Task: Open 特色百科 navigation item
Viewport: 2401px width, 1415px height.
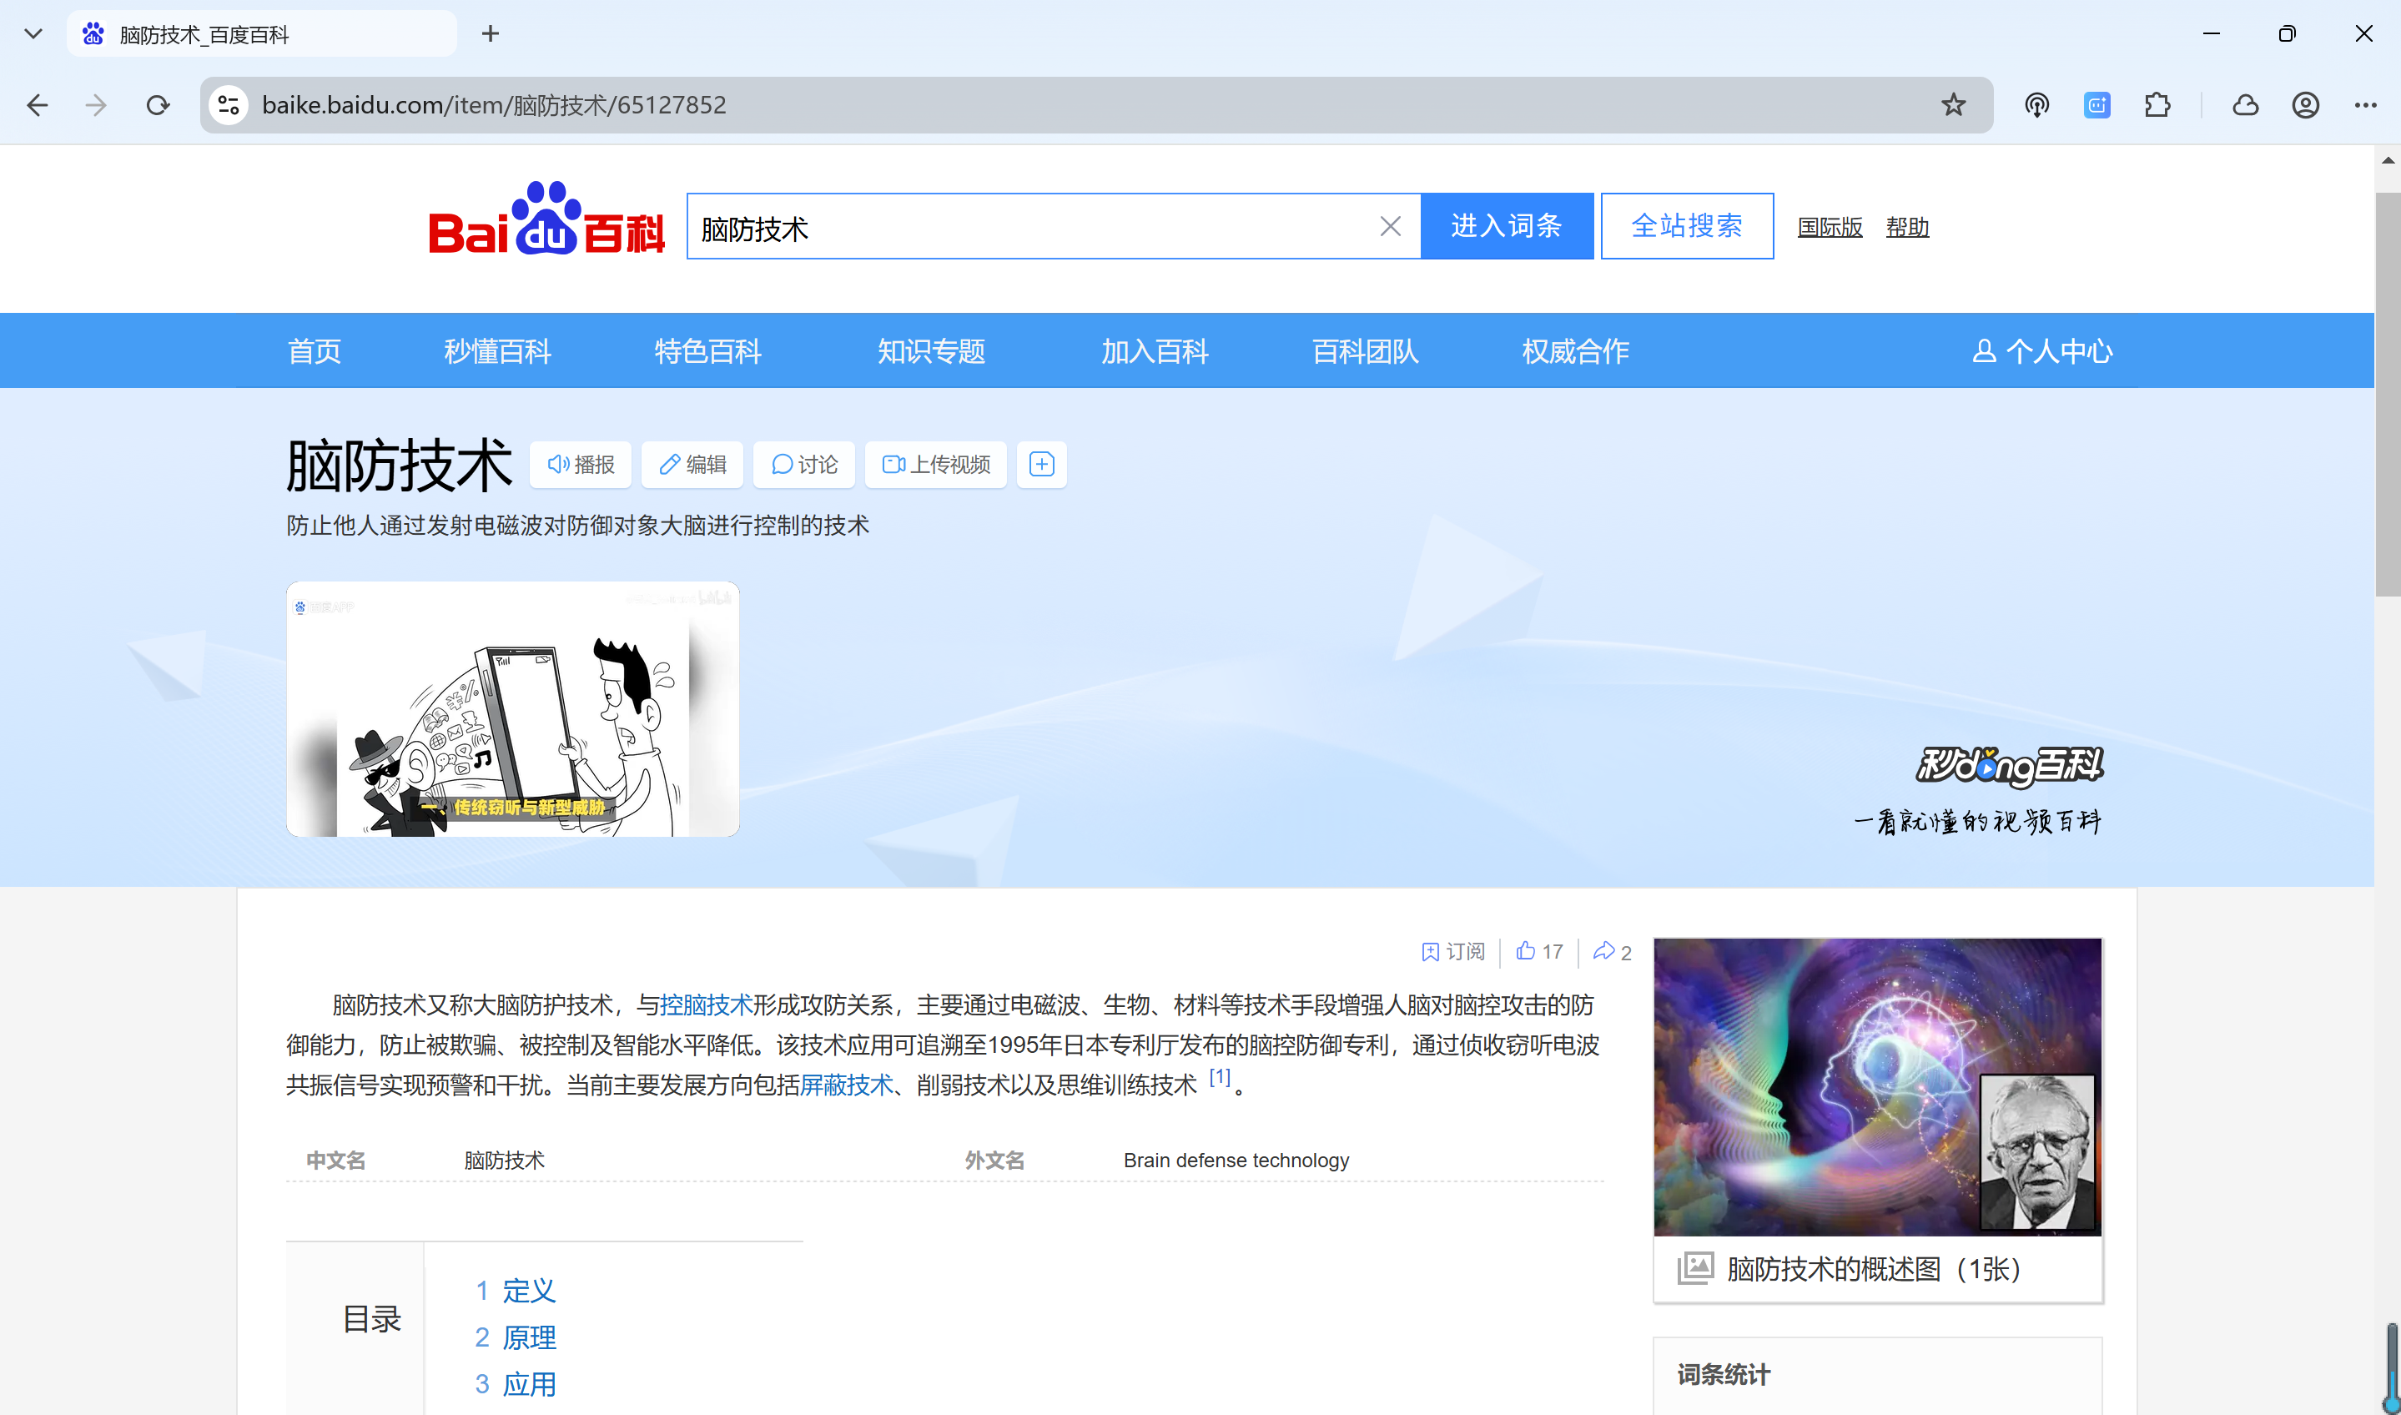Action: pyautogui.click(x=707, y=351)
